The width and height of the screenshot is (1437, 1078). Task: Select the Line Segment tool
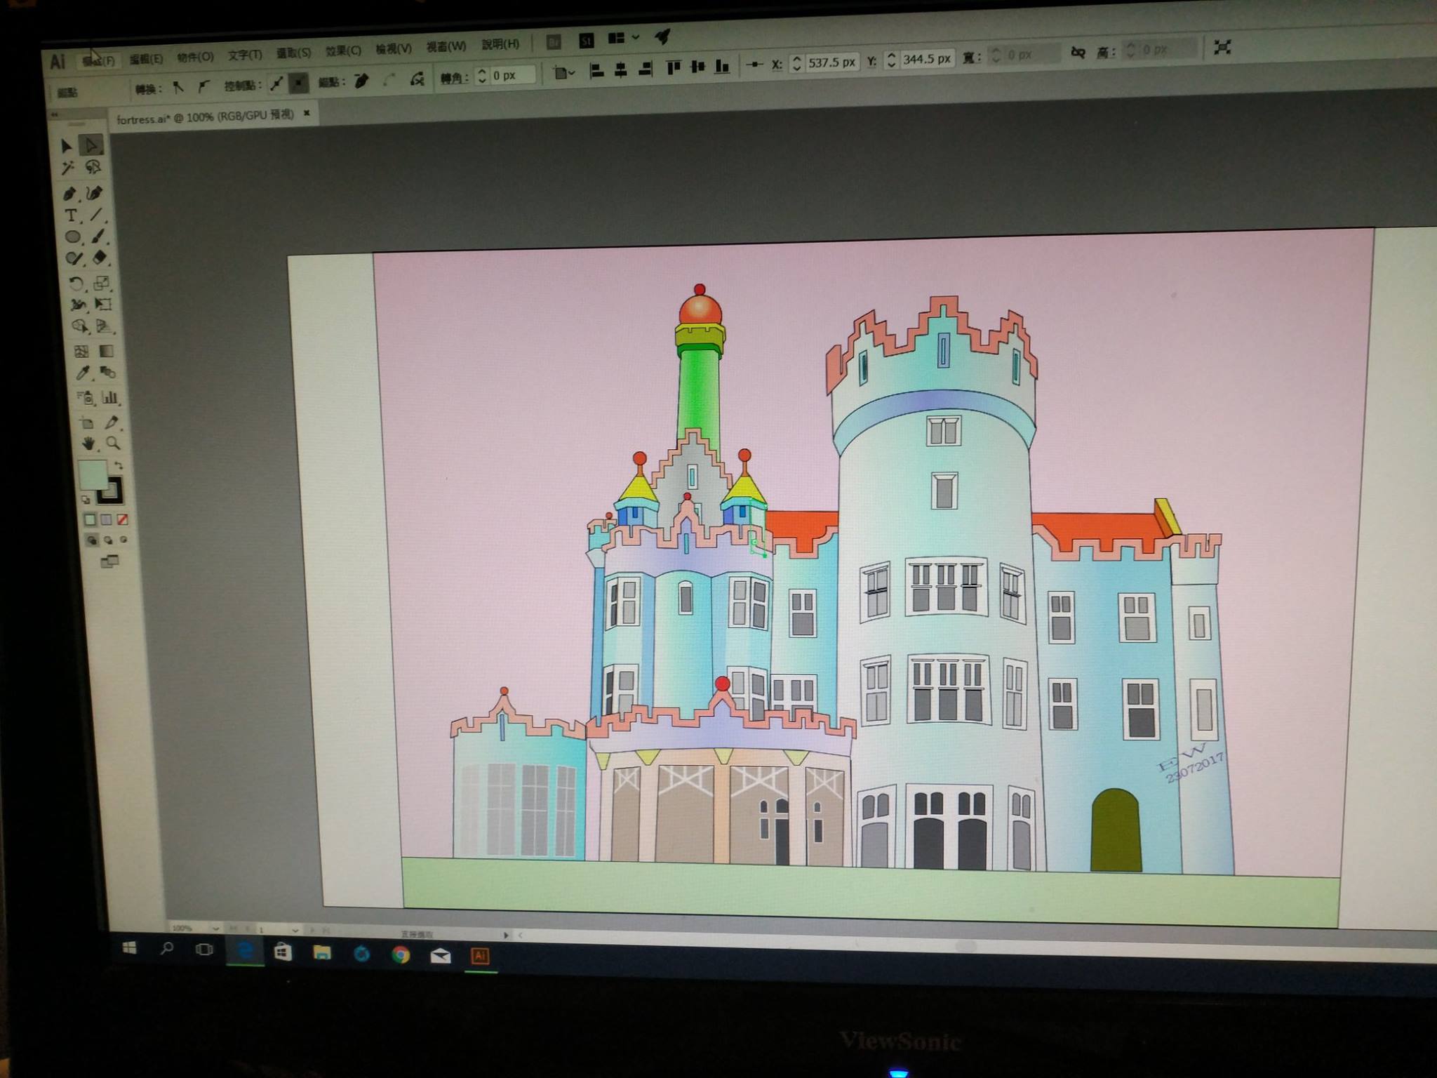click(x=96, y=215)
